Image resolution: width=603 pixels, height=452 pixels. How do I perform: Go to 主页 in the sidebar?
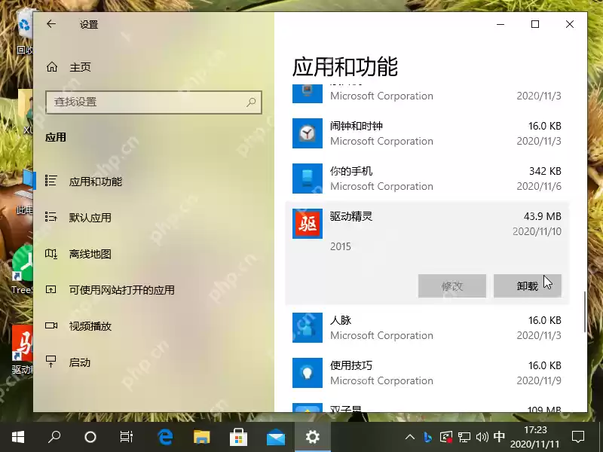tap(72, 66)
